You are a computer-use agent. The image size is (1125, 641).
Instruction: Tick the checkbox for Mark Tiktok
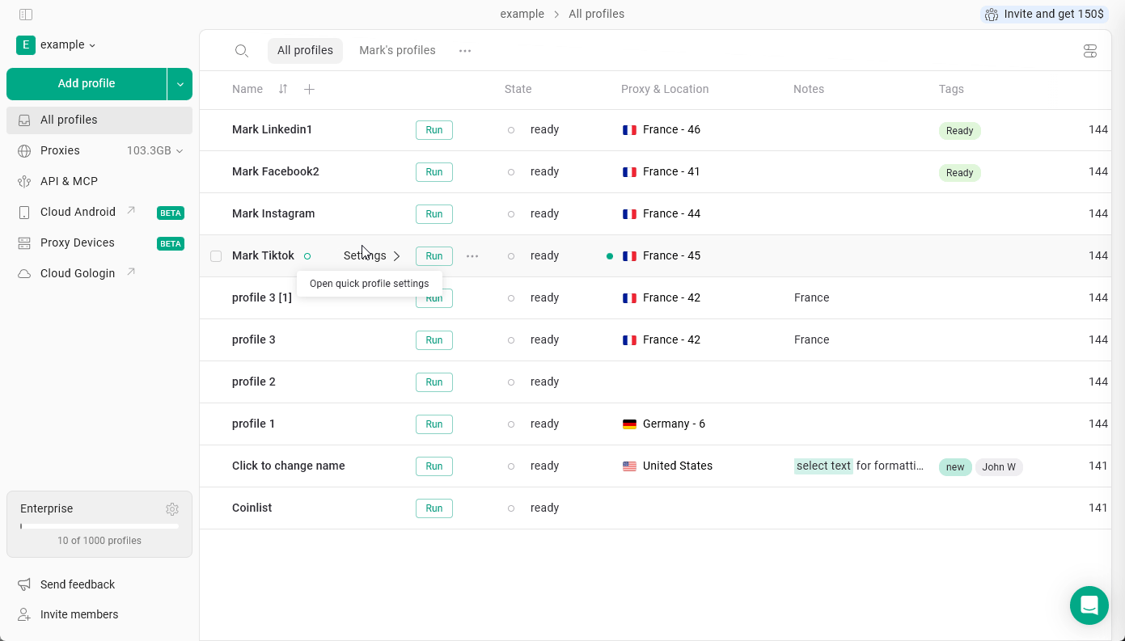(216, 256)
